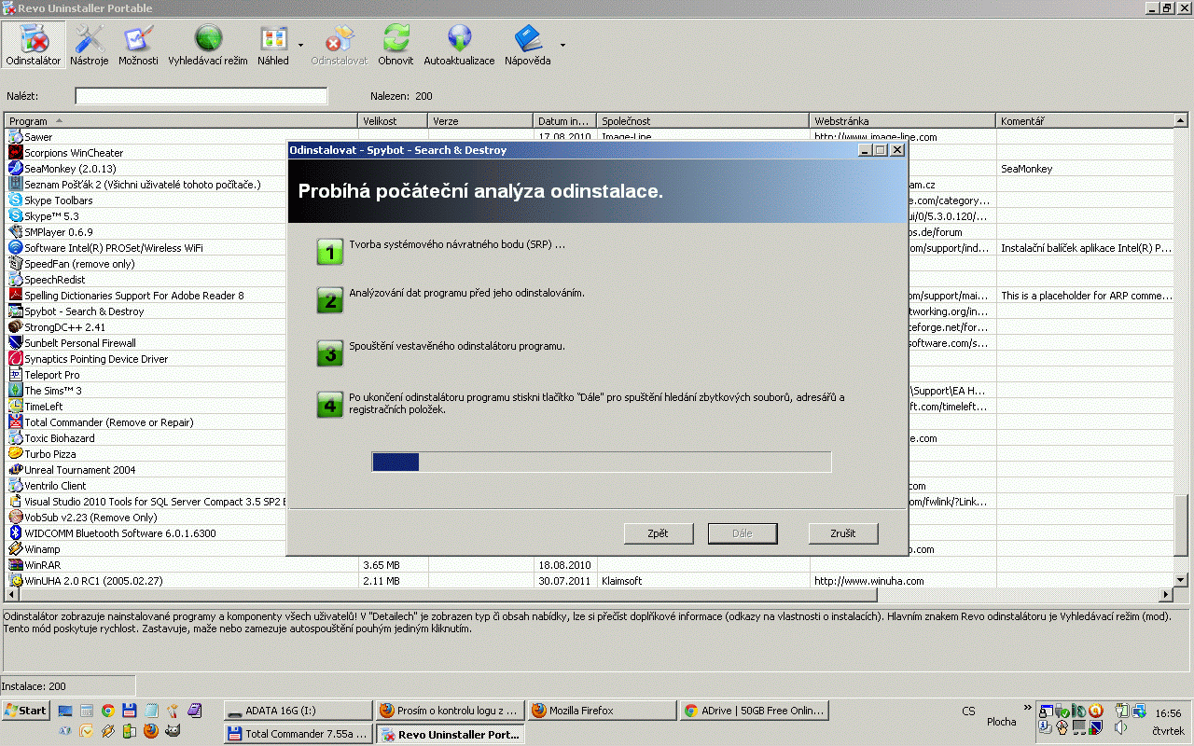The width and height of the screenshot is (1194, 746).
Task: Select WinUHA 2.0 RC1 entry
Action: [x=93, y=581]
